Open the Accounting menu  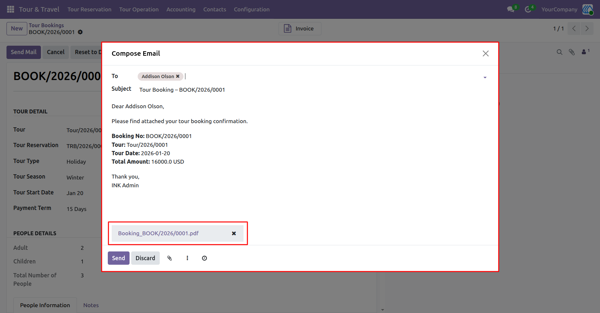click(181, 9)
